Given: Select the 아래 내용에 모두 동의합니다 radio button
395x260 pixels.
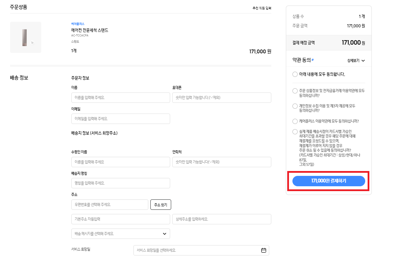Looking at the screenshot, I should coord(295,74).
